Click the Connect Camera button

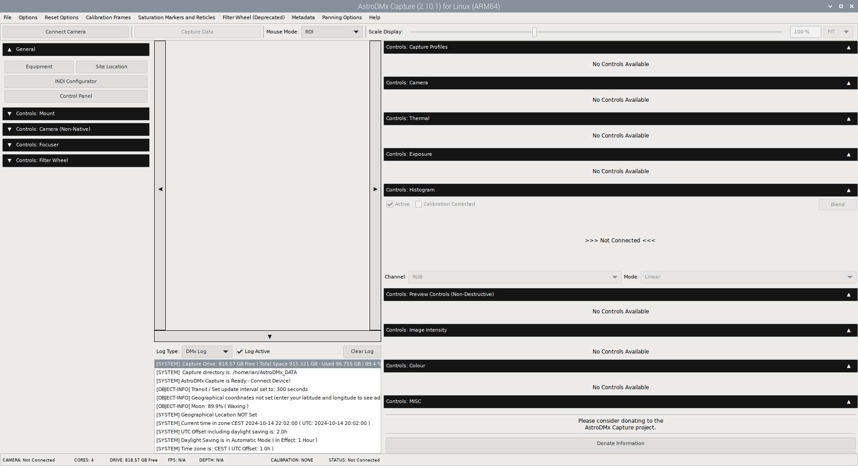coord(65,32)
